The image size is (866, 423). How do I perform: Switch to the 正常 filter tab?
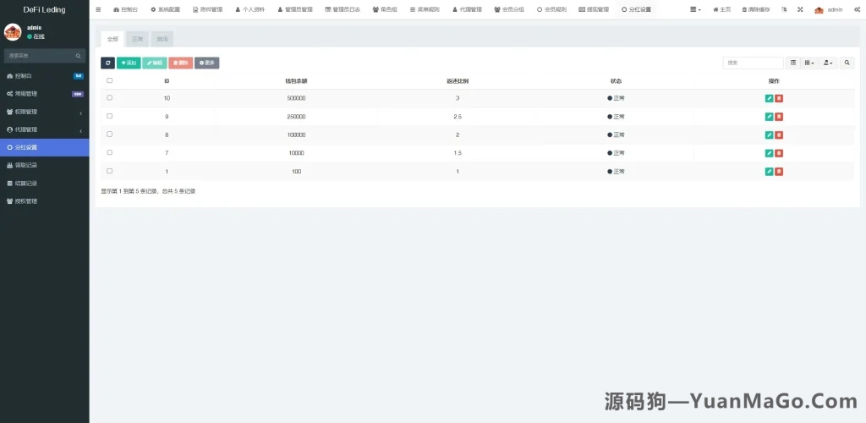pyautogui.click(x=137, y=39)
